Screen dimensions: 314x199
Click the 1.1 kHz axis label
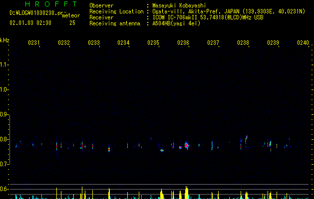point(4,65)
